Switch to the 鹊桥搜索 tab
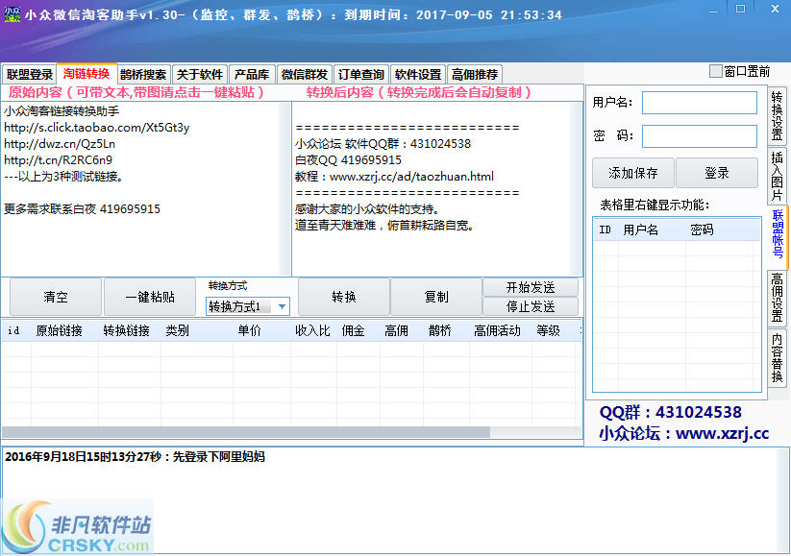Image resolution: width=791 pixels, height=556 pixels. point(142,74)
